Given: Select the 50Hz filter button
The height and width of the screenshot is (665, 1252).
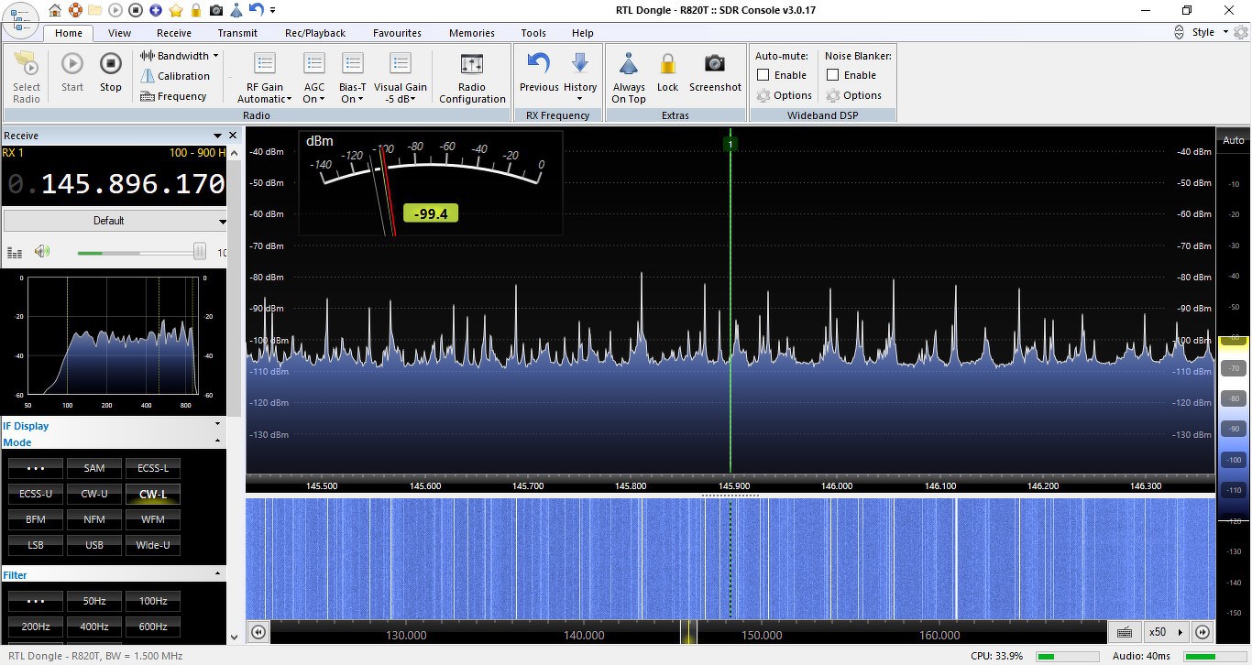Looking at the screenshot, I should coord(94,601).
